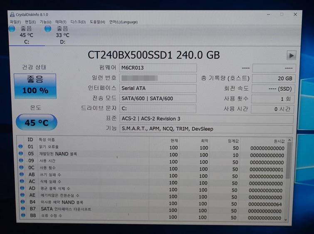Click the status dot of row 0C
The height and width of the screenshot is (234, 314).
(x=22, y=167)
